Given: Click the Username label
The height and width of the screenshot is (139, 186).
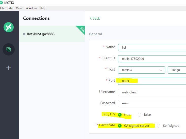Looking at the screenshot, I should pyautogui.click(x=107, y=92).
